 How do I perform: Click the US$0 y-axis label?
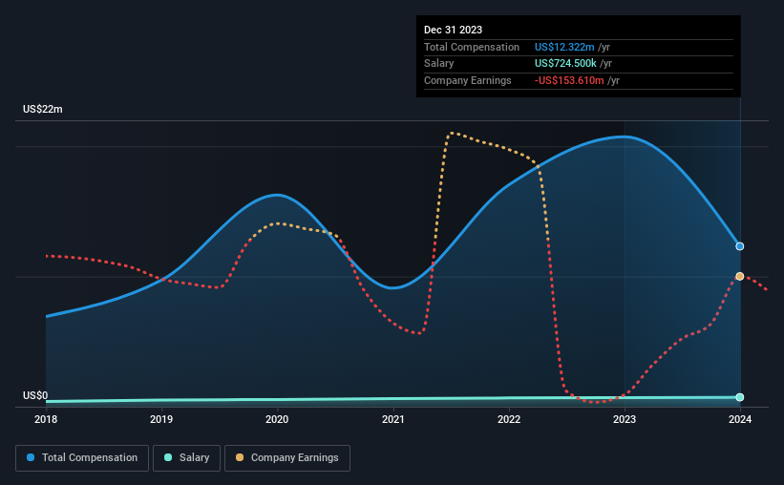click(35, 395)
